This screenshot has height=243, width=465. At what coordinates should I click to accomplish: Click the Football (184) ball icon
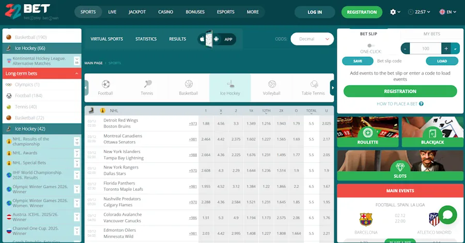click(9, 96)
